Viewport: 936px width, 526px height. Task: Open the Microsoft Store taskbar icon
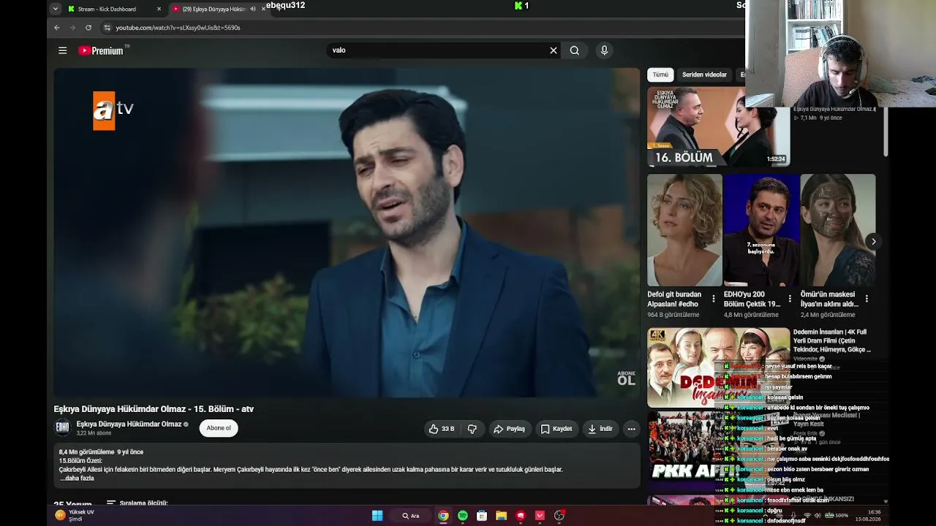tap(482, 516)
